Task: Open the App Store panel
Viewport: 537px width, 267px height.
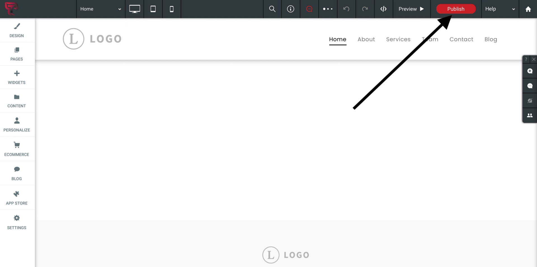Action: click(17, 198)
